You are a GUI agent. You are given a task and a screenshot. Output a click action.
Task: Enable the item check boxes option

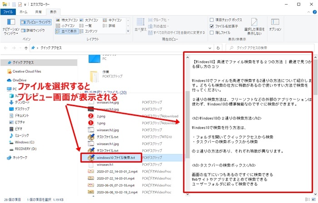pos(212,20)
